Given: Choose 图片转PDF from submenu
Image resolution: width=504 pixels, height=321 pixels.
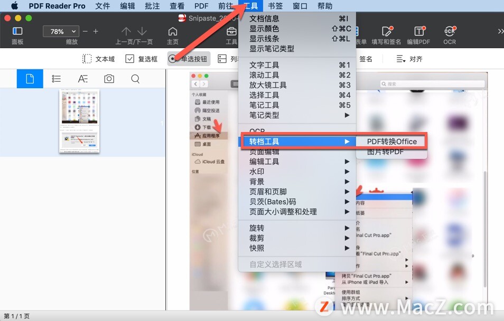Looking at the screenshot, I should 392,152.
